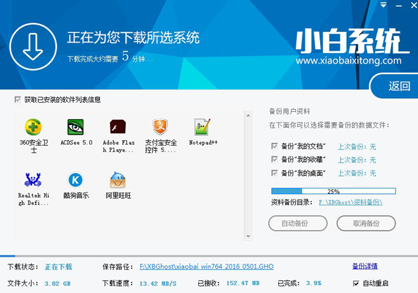Click 上次备份: 无 beside 我的桌面

coord(357,173)
